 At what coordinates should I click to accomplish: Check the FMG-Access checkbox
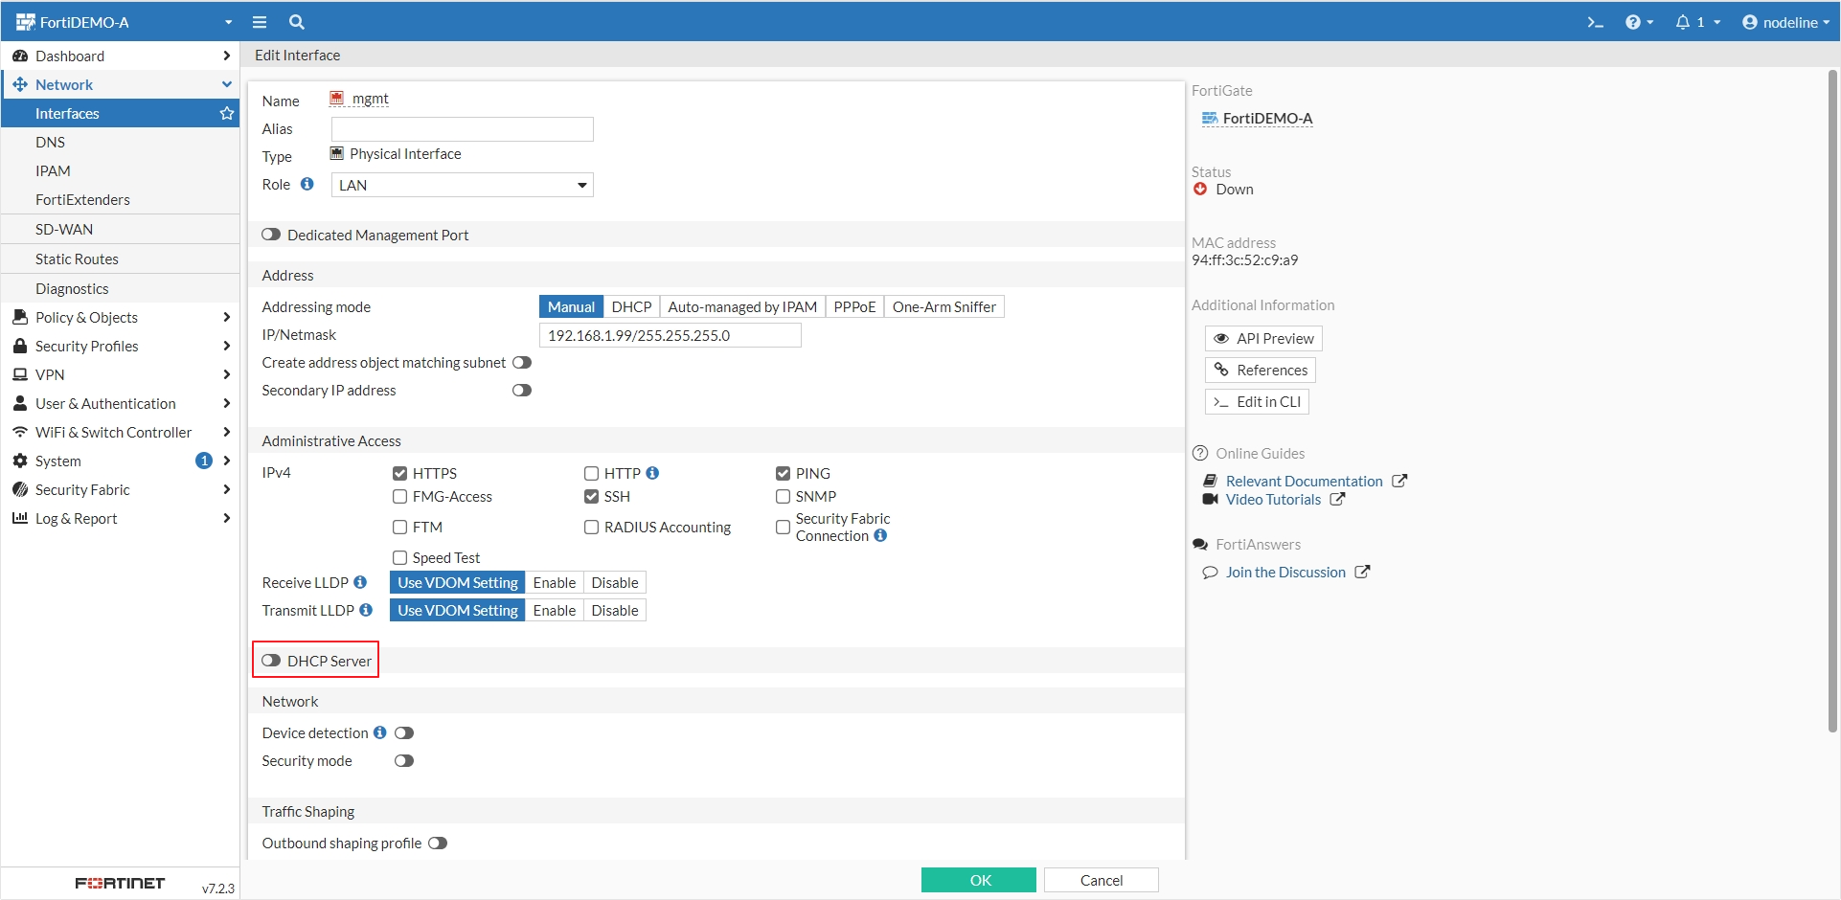click(400, 497)
